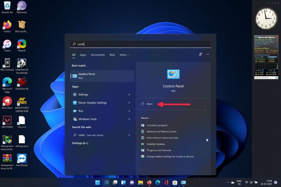Click the OneDrive cloud tray icon
The image size is (281, 187).
[232, 183]
